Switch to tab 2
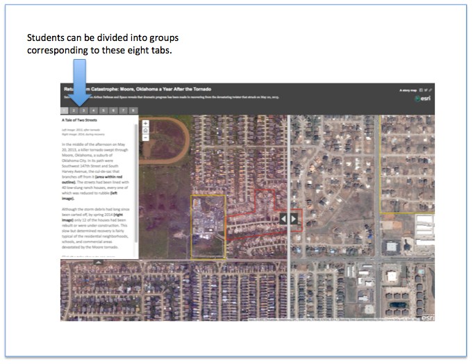 coord(74,110)
